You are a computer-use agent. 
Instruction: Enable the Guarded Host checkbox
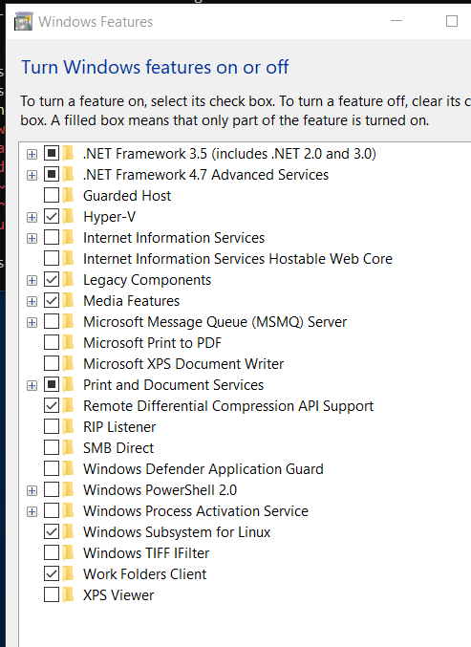pos(52,195)
